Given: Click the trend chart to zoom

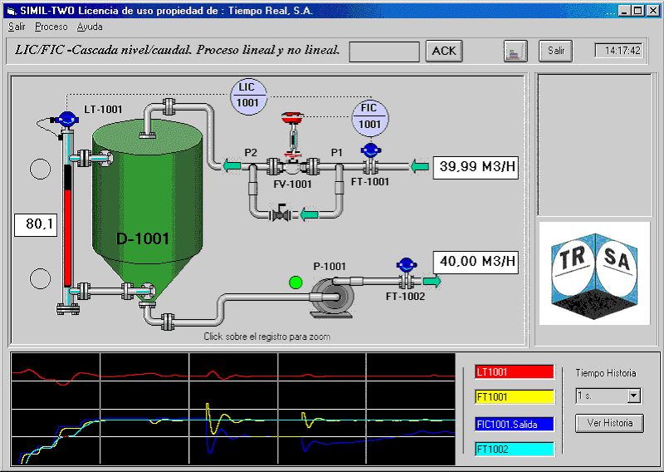Looking at the screenshot, I should (233, 409).
